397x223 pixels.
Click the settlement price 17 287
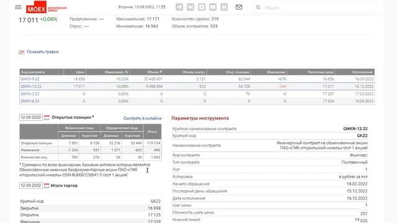click(x=328, y=94)
